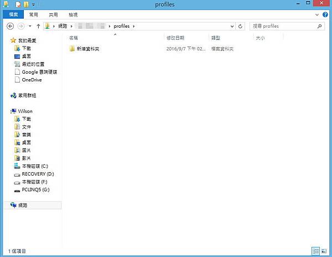This screenshot has height=257, width=332.
Task: Select the 新增資料夾 folder icon
Action: [x=72, y=49]
